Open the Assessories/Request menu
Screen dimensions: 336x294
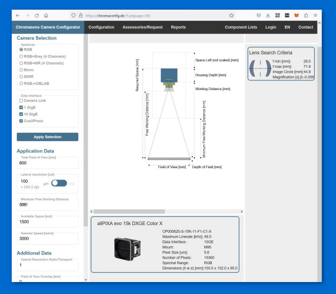tap(143, 27)
